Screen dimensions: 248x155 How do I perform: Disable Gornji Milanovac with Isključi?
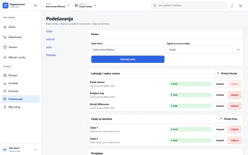click(235, 106)
